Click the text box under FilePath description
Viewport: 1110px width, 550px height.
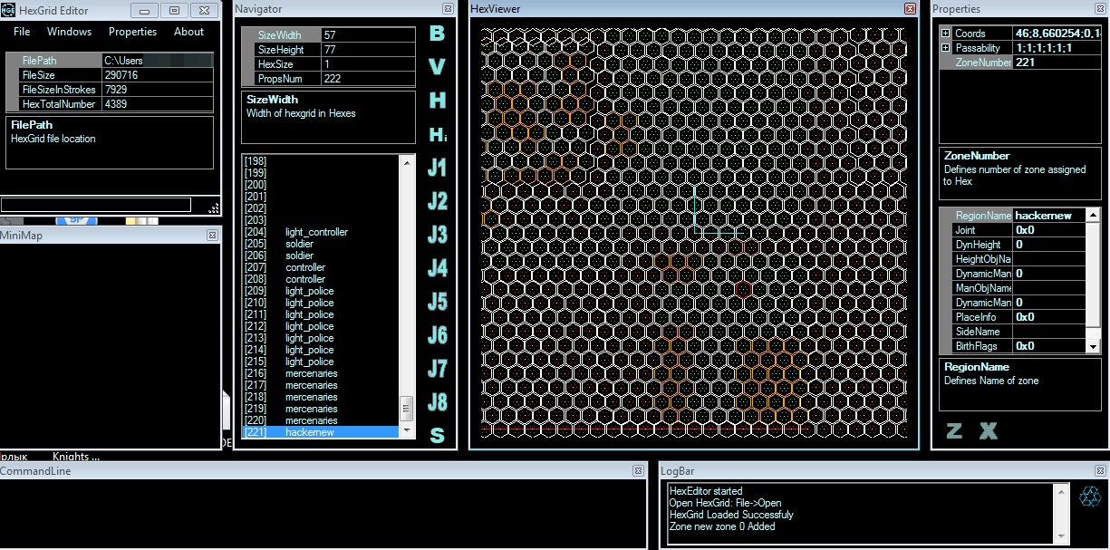[x=96, y=206]
